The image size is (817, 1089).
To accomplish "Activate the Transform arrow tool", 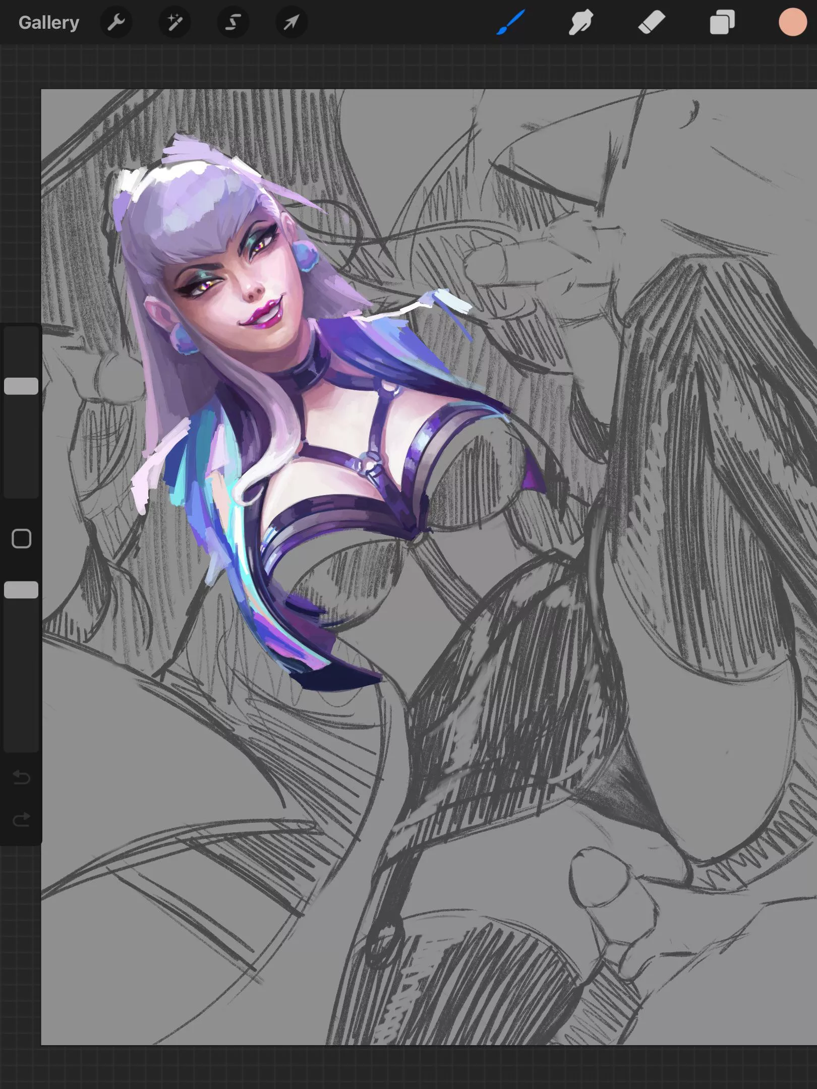I will point(290,22).
